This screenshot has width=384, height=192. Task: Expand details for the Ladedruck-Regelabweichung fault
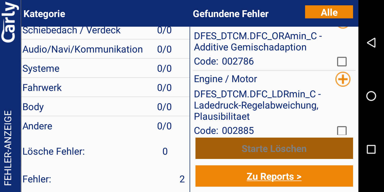coord(343,79)
